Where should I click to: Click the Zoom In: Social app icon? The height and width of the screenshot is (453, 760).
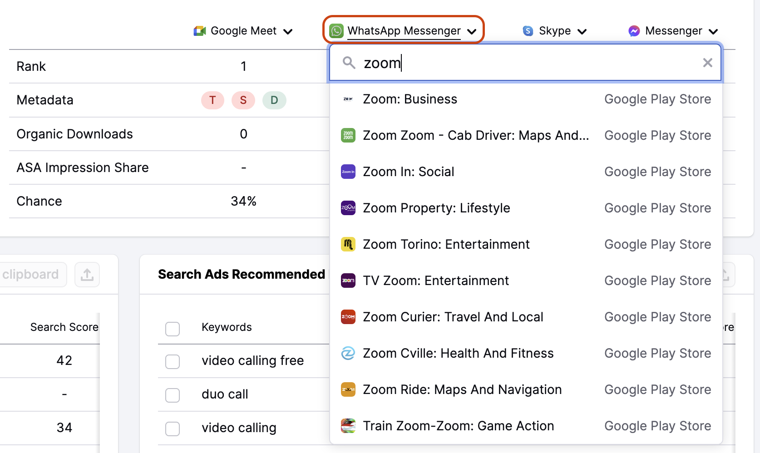tap(348, 172)
